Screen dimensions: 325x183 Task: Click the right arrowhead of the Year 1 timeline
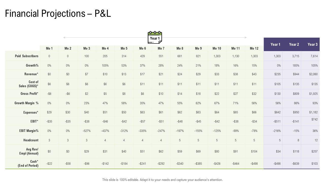246,38
